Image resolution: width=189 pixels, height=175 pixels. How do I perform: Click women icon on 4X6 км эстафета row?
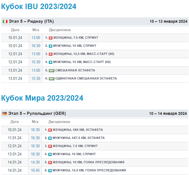pyautogui.click(x=50, y=130)
